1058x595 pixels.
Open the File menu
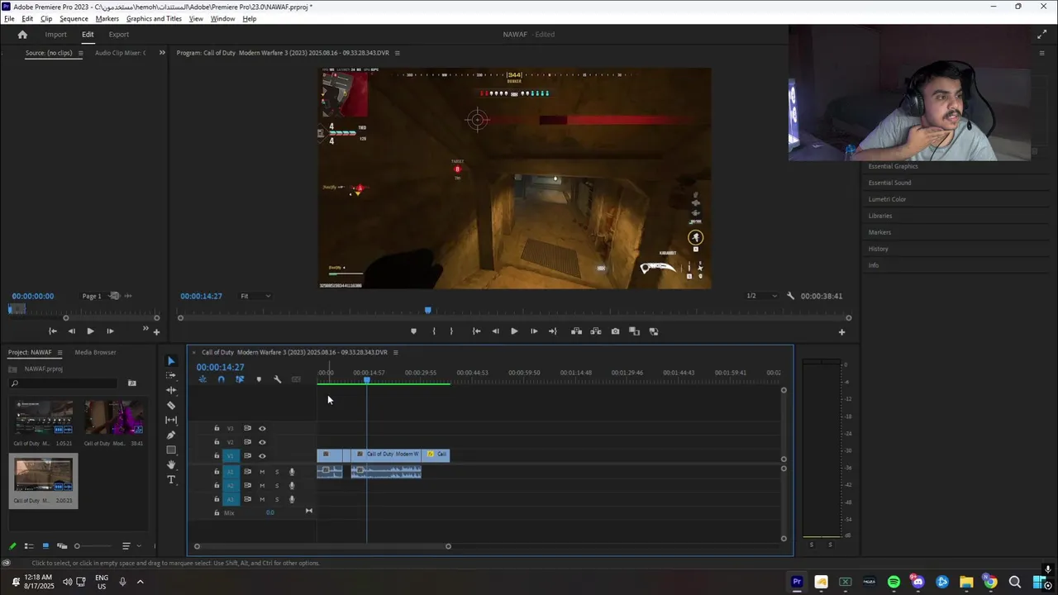pos(9,19)
